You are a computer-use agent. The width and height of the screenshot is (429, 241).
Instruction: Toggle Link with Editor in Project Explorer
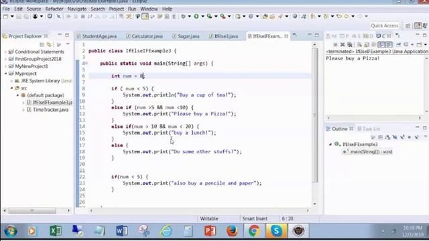click(x=49, y=45)
